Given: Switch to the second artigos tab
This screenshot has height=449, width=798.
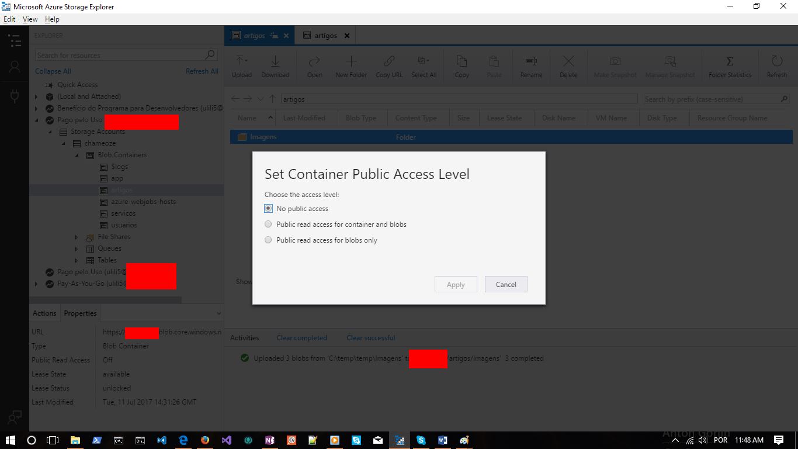Looking at the screenshot, I should 326,36.
